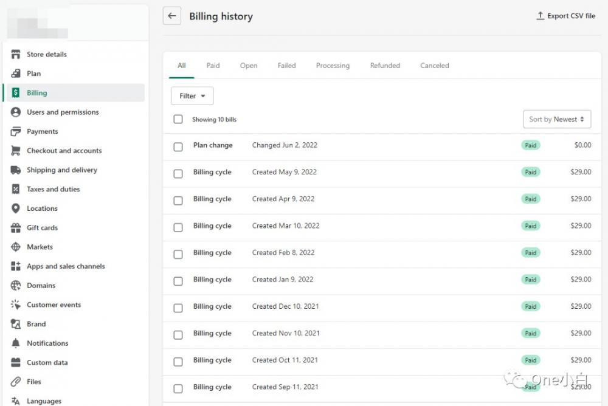
Task: Click Paid badge on Plan change row
Action: pos(530,145)
